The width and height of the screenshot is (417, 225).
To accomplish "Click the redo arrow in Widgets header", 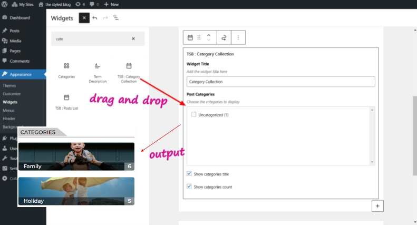I will click(105, 18).
